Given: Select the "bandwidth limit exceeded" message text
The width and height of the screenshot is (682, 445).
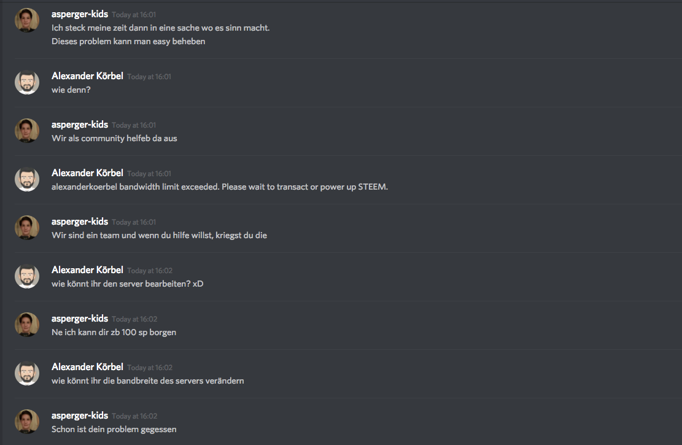Looking at the screenshot, I should tap(220, 187).
